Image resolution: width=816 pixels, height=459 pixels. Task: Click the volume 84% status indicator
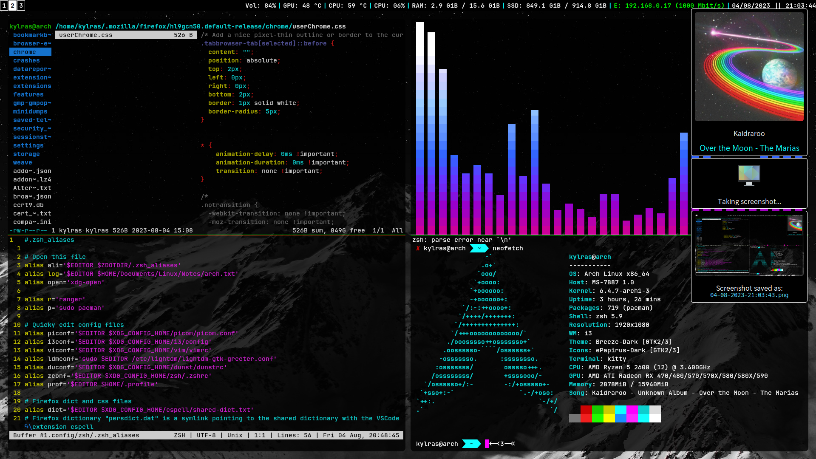click(261, 6)
